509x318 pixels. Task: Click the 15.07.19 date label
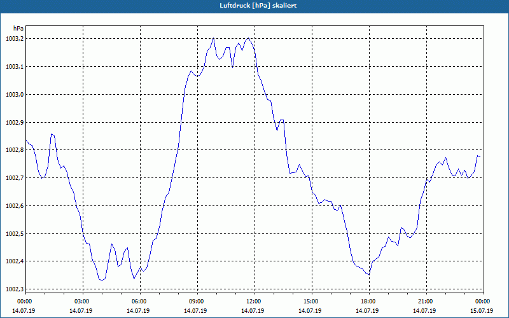[482, 310]
